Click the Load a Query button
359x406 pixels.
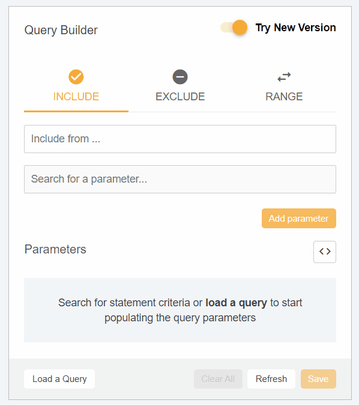tap(59, 379)
